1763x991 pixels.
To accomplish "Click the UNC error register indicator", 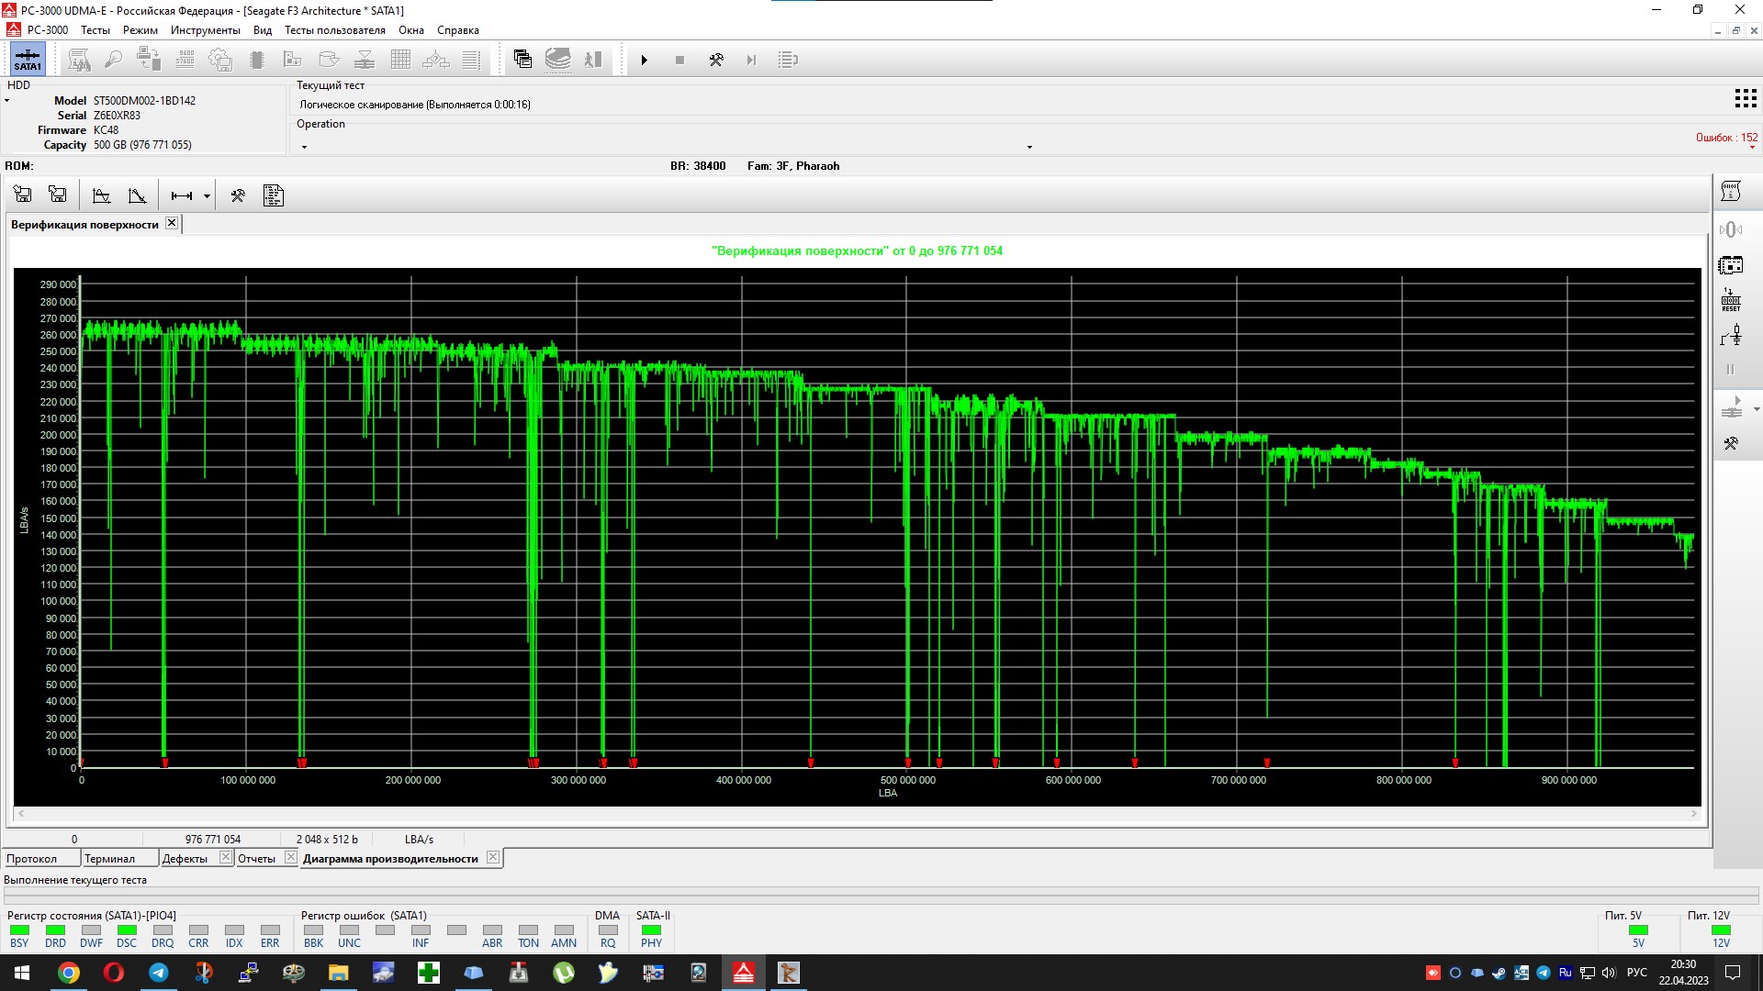I will (349, 930).
